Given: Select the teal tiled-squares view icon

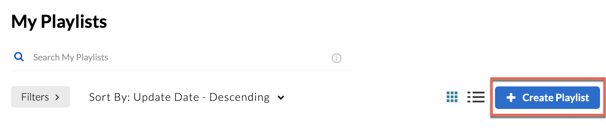Looking at the screenshot, I should tap(452, 97).
